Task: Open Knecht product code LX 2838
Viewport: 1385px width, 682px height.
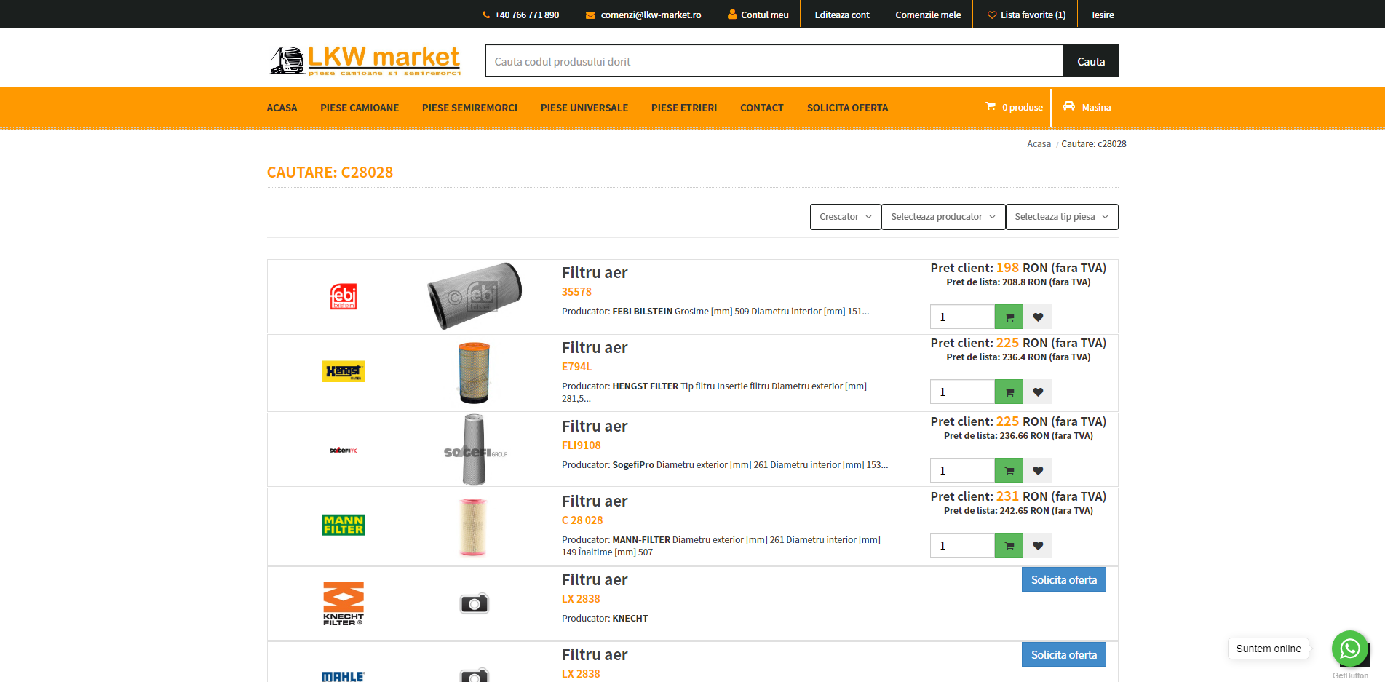Action: coord(581,599)
